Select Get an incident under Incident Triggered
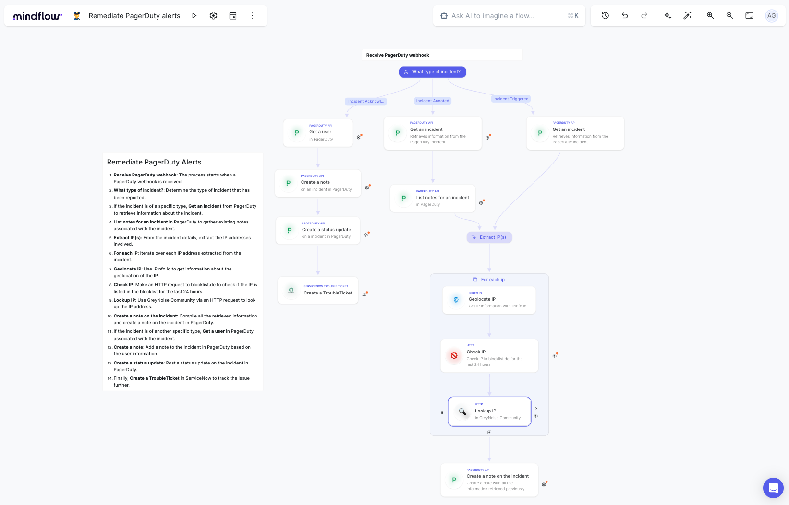Screen dimensions: 789x505 575,133
